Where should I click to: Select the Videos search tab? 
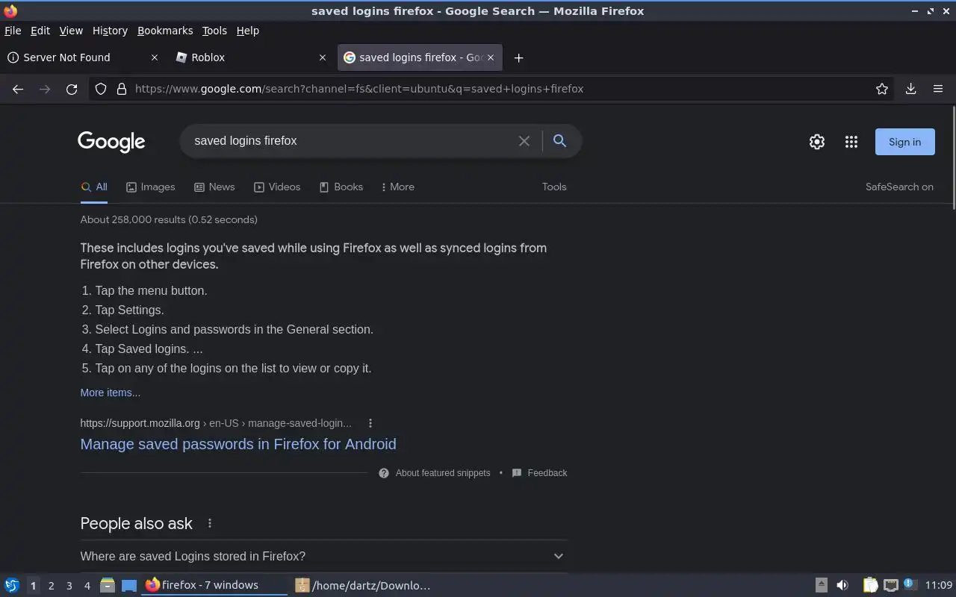click(277, 187)
